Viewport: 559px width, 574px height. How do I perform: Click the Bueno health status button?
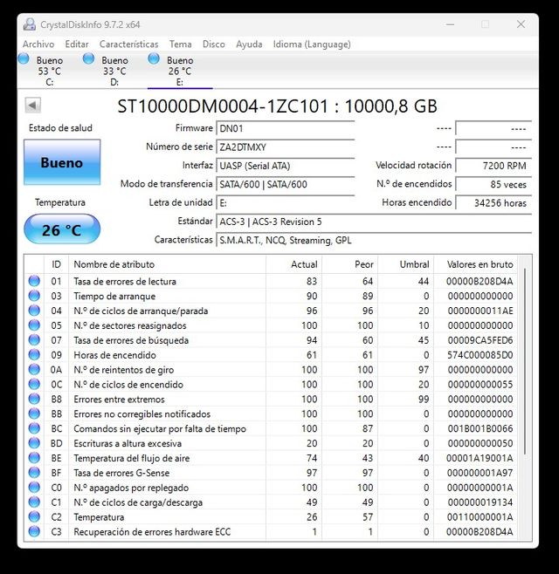[62, 162]
